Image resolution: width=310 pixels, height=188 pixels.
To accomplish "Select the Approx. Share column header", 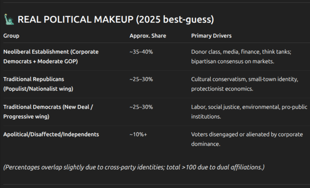I will tap(148, 36).
